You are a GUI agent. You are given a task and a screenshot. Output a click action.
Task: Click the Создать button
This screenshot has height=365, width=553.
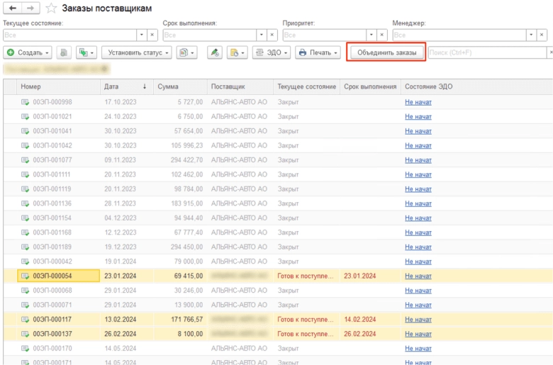(27, 52)
